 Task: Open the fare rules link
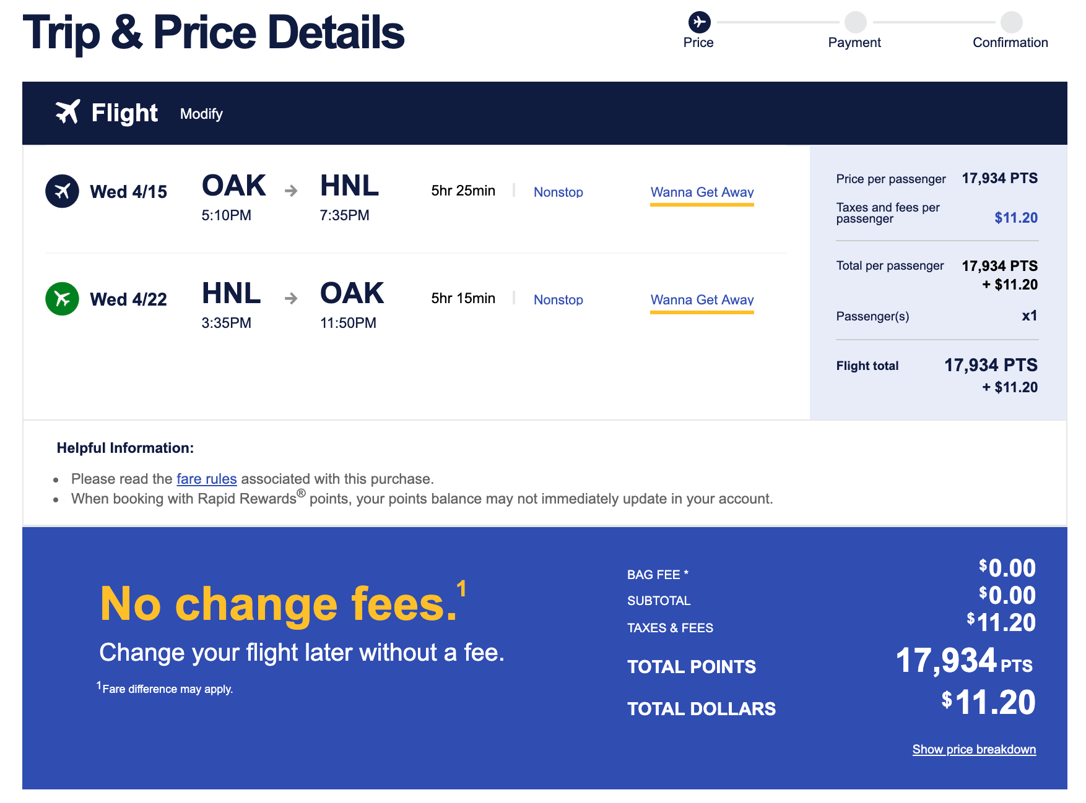pyautogui.click(x=207, y=479)
